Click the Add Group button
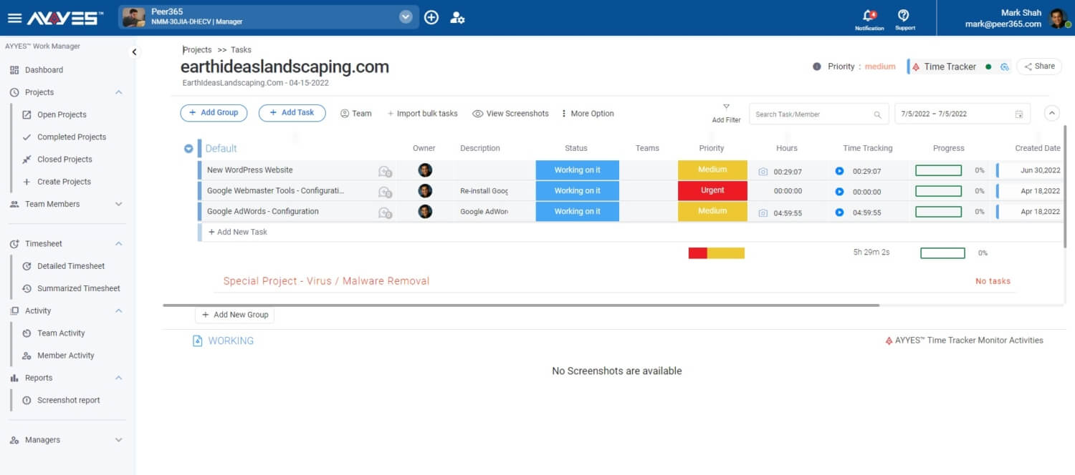This screenshot has height=475, width=1075. point(214,113)
